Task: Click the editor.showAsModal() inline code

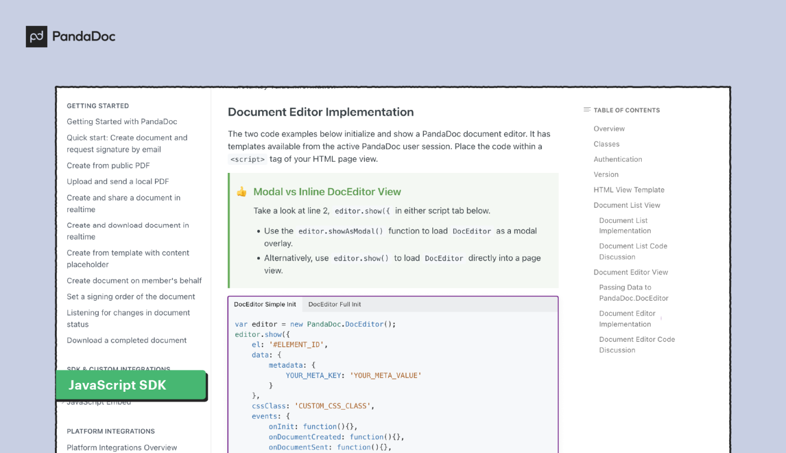Action: 340,231
